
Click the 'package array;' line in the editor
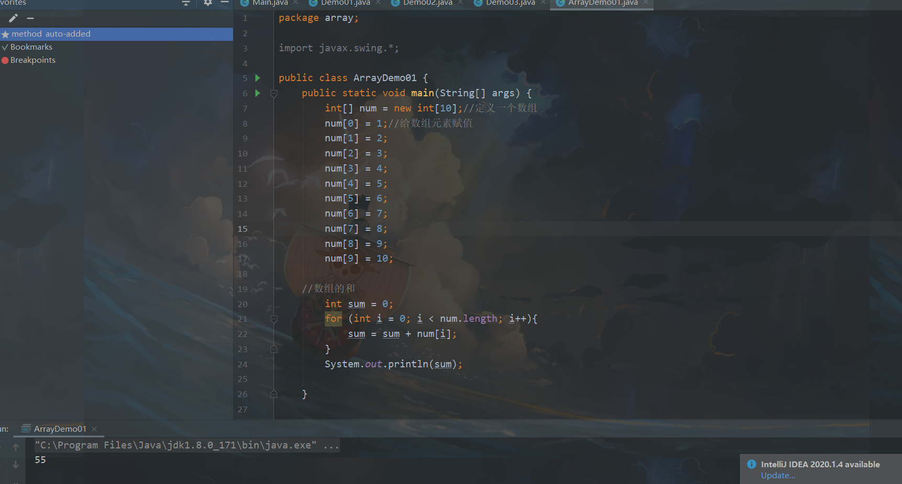pyautogui.click(x=318, y=18)
